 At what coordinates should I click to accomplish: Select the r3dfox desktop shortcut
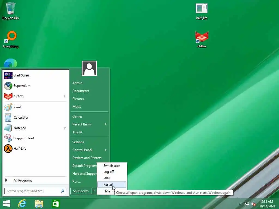pyautogui.click(x=202, y=39)
